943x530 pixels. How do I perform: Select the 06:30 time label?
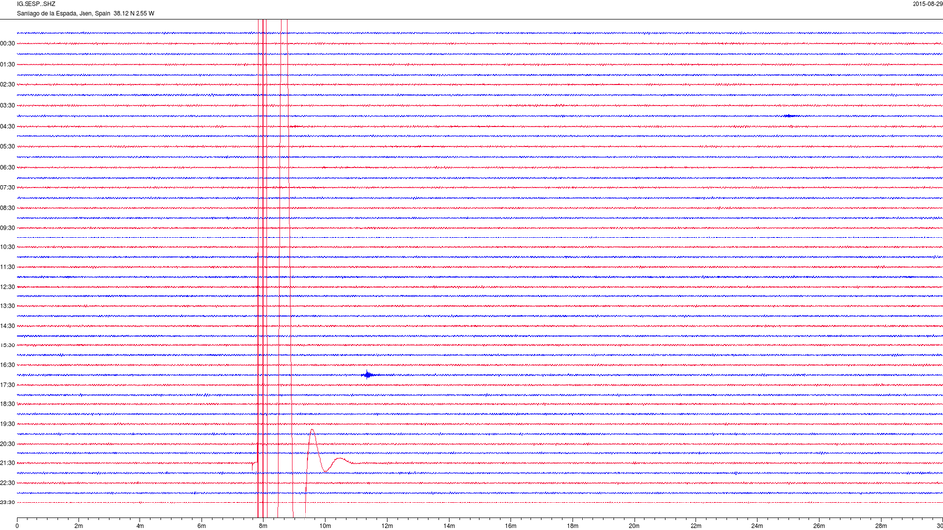click(x=7, y=168)
